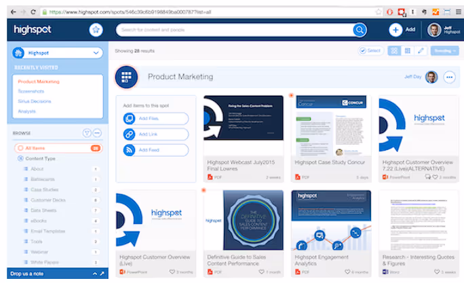464x283 pixels.
Task: Open Sirius Decisions in recently visited
Action: point(35,101)
